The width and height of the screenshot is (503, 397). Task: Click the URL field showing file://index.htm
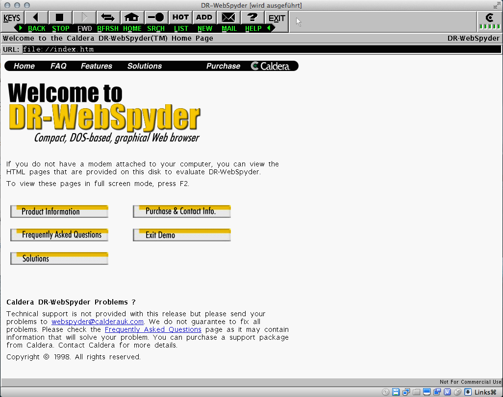[x=261, y=49]
